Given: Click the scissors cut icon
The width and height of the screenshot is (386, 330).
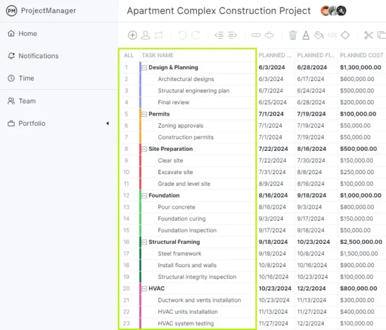Looking at the screenshot, I should (x=369, y=35).
